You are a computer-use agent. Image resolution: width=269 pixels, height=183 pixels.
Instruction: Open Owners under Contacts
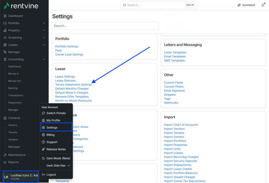(13, 125)
